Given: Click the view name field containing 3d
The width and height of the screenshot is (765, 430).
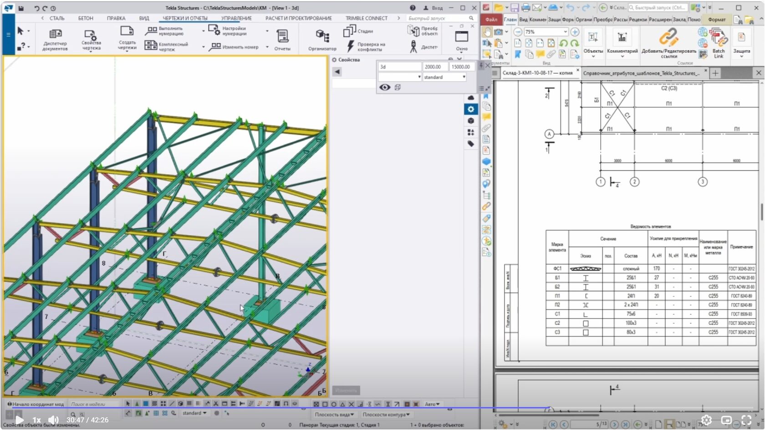Looking at the screenshot, I should tap(399, 67).
